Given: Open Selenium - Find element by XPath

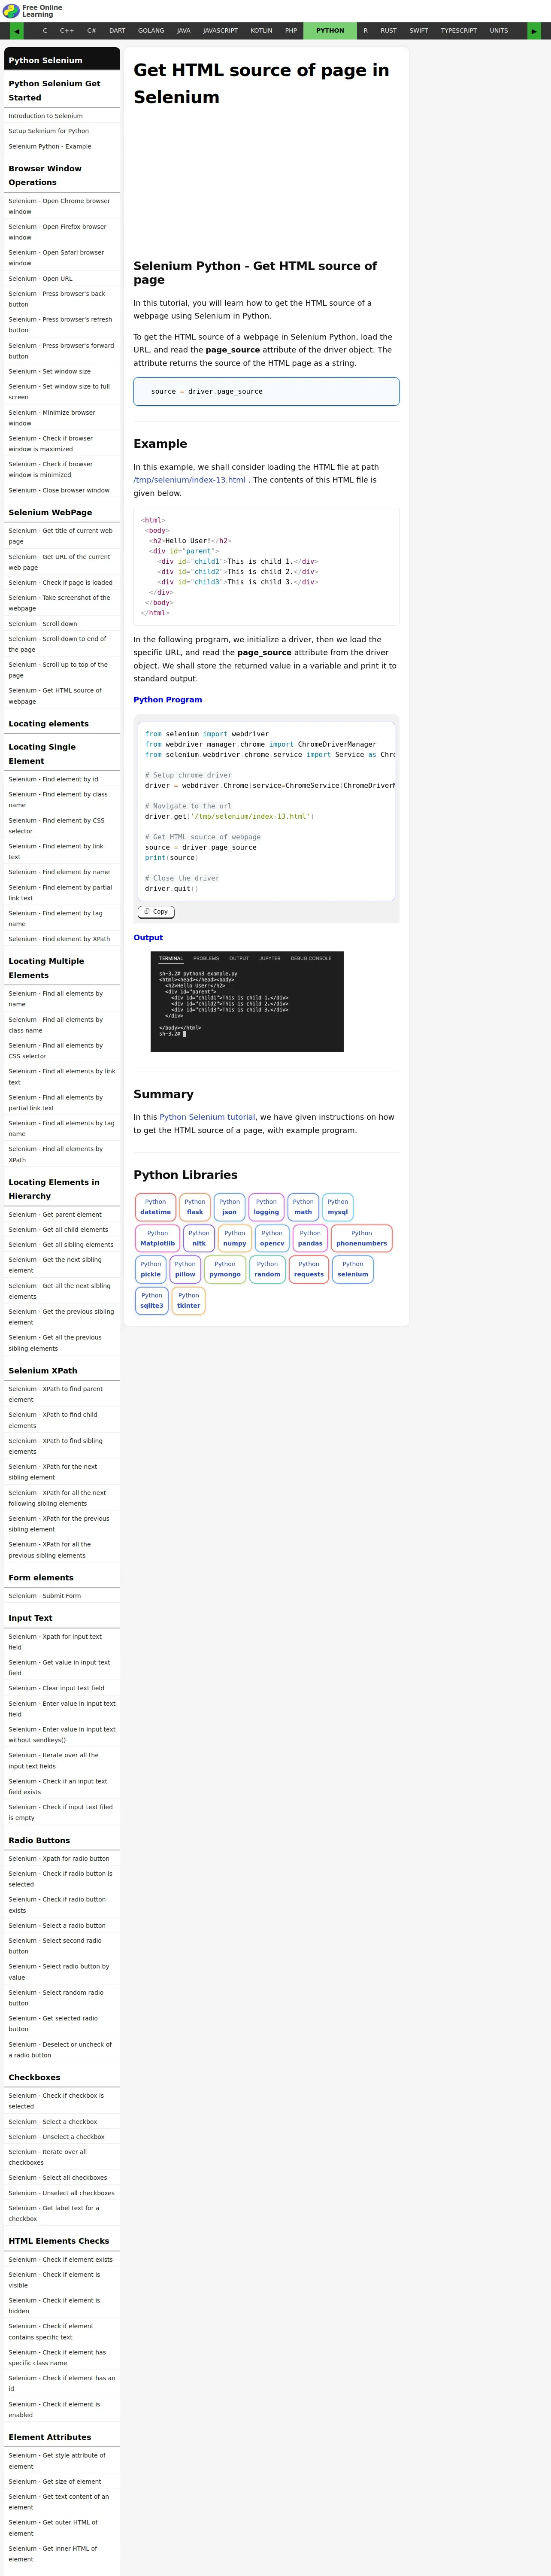Looking at the screenshot, I should [62, 939].
